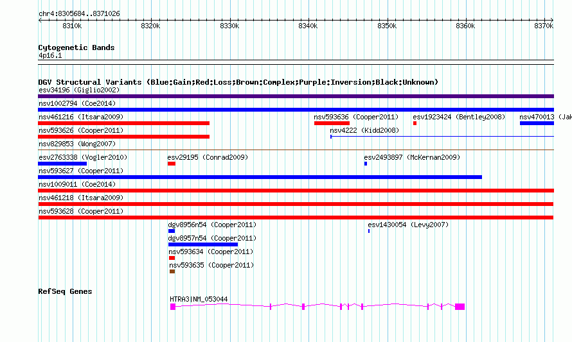
Task: Click the esv1923424 (Bentley2008) label
Action: pyautogui.click(x=459, y=117)
